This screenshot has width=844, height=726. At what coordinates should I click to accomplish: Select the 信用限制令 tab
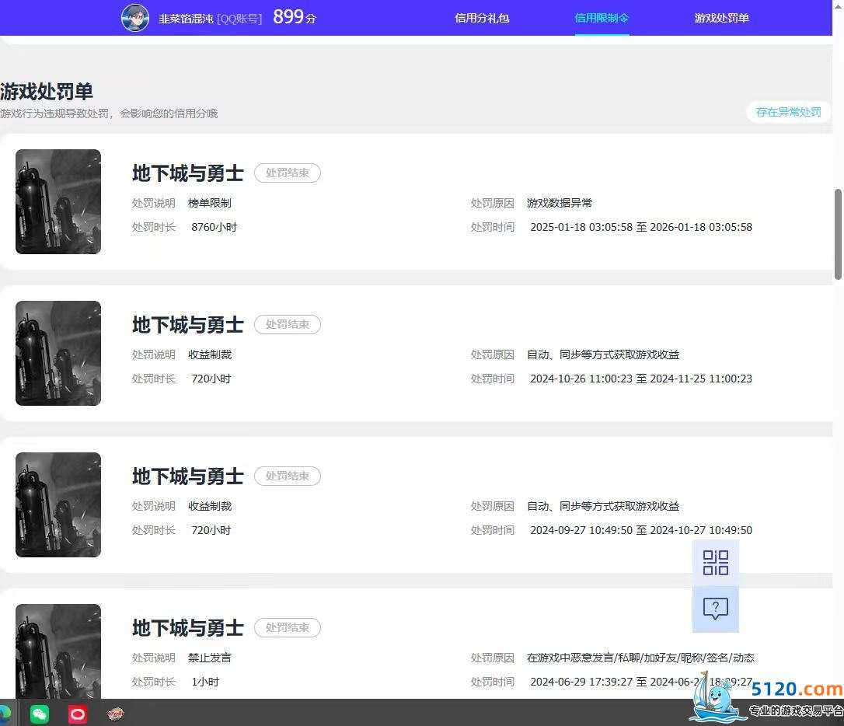(602, 18)
